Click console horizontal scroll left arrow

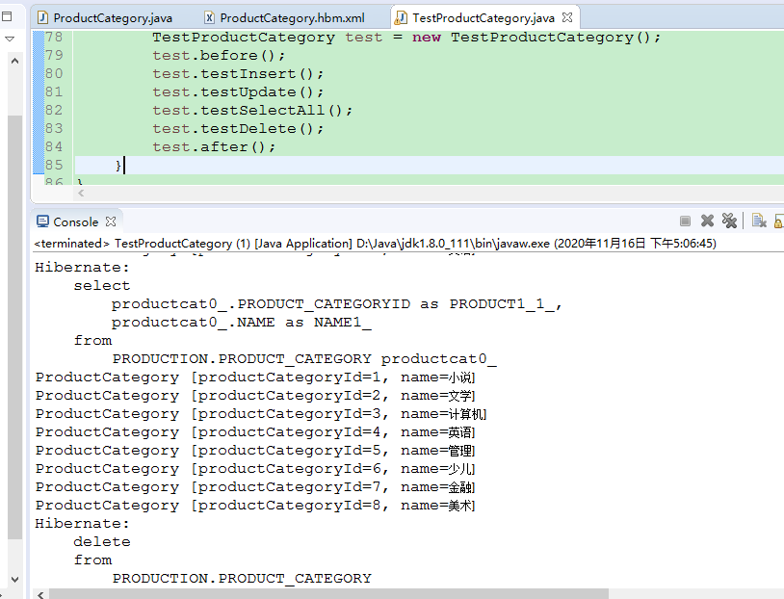[40, 594]
